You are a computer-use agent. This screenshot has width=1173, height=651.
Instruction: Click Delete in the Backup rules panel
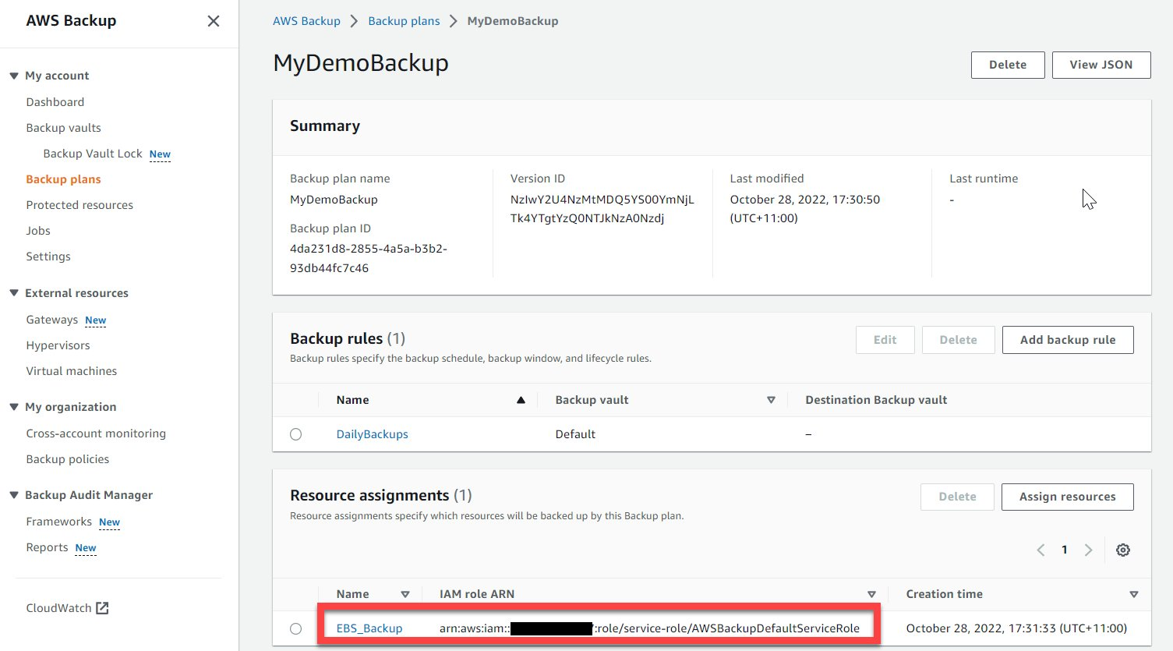(x=959, y=340)
